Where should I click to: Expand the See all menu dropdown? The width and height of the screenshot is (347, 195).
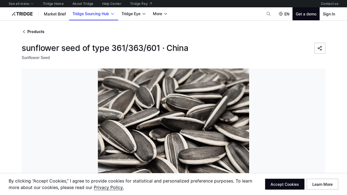pyautogui.click(x=21, y=3)
